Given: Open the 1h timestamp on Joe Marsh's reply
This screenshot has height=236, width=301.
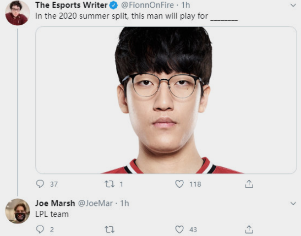Looking at the screenshot, I should [125, 203].
